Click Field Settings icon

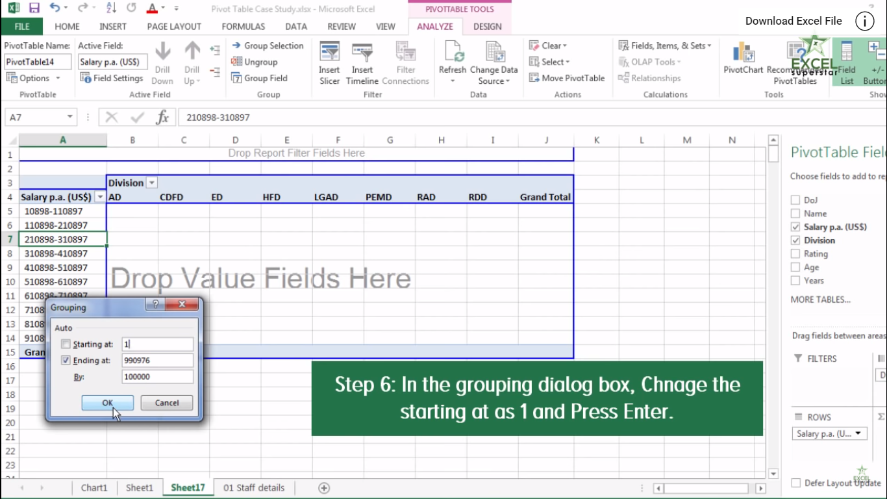(x=86, y=78)
